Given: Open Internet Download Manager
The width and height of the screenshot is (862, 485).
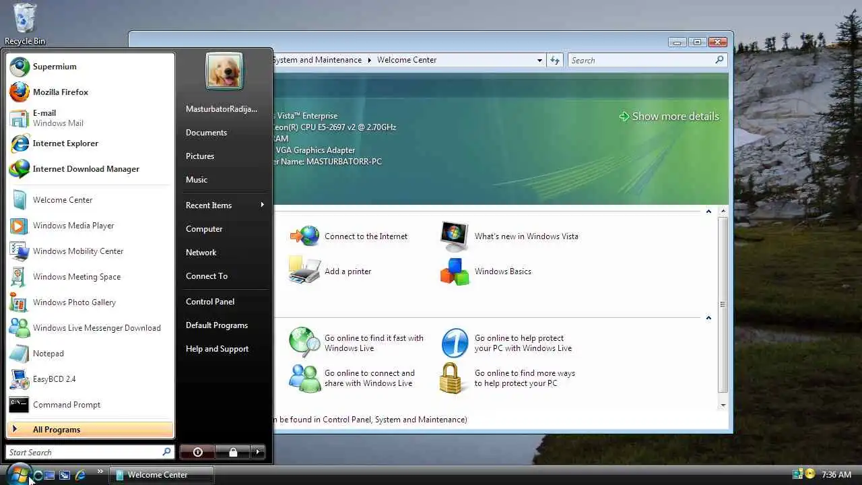Looking at the screenshot, I should point(90,169).
